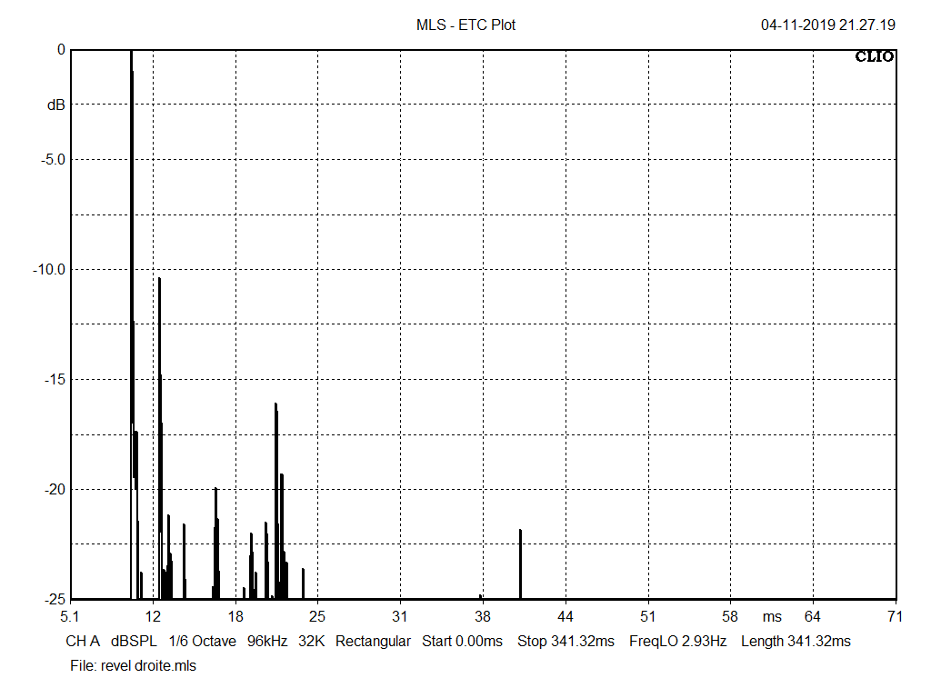Click the direct-sound peak reaching 0 dB
This screenshot has height=698, width=931.
131,237
